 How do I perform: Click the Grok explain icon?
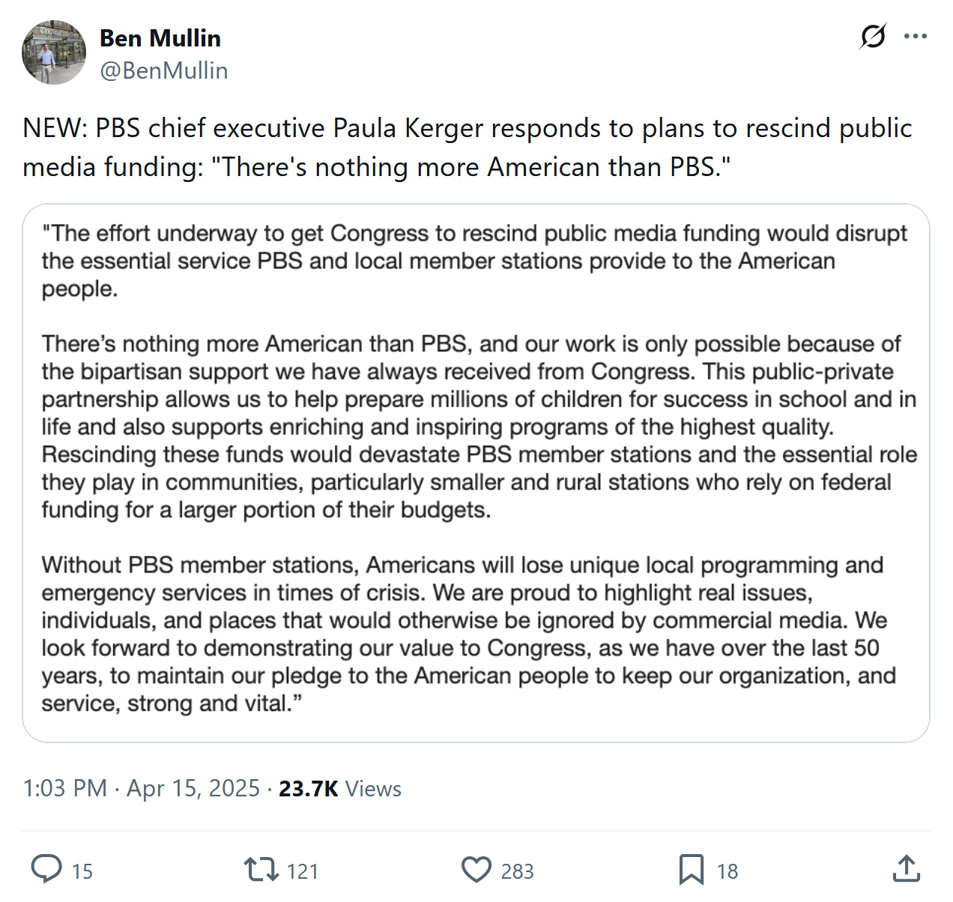[x=873, y=36]
